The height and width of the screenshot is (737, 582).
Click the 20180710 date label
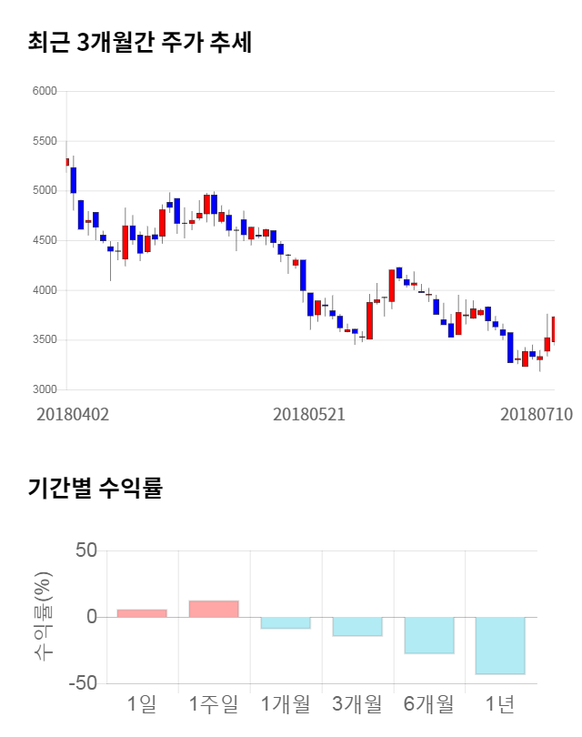[x=537, y=414]
